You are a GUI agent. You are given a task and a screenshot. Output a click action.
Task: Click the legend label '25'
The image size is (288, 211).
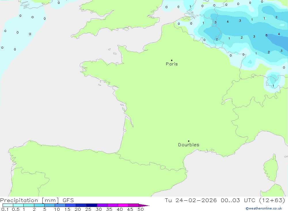[x=88, y=209]
